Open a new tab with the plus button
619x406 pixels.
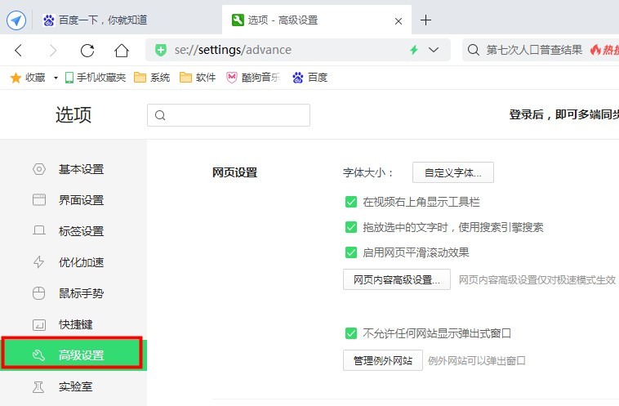[x=425, y=20]
